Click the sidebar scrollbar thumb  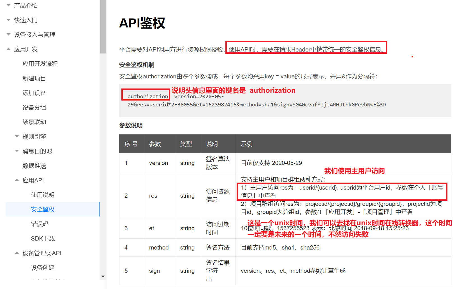103,27
